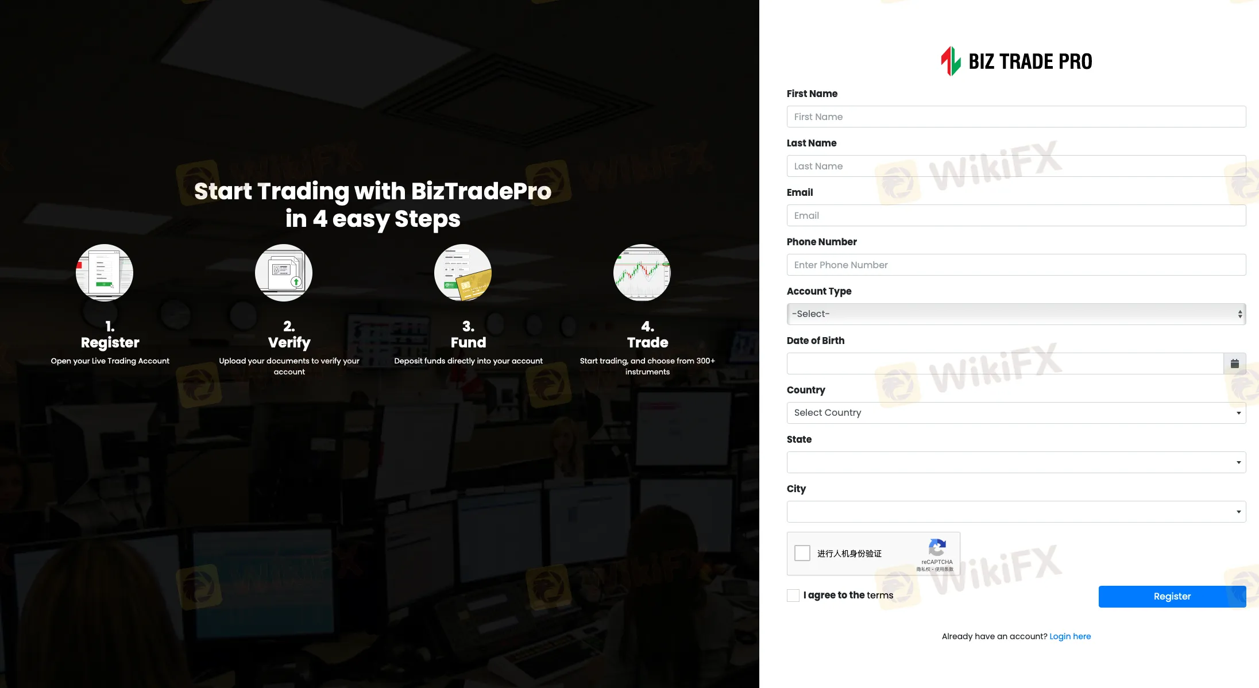Select a country from Country dropdown

[x=1015, y=413]
